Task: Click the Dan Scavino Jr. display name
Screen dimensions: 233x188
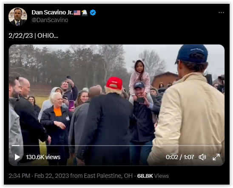Action: [52, 12]
